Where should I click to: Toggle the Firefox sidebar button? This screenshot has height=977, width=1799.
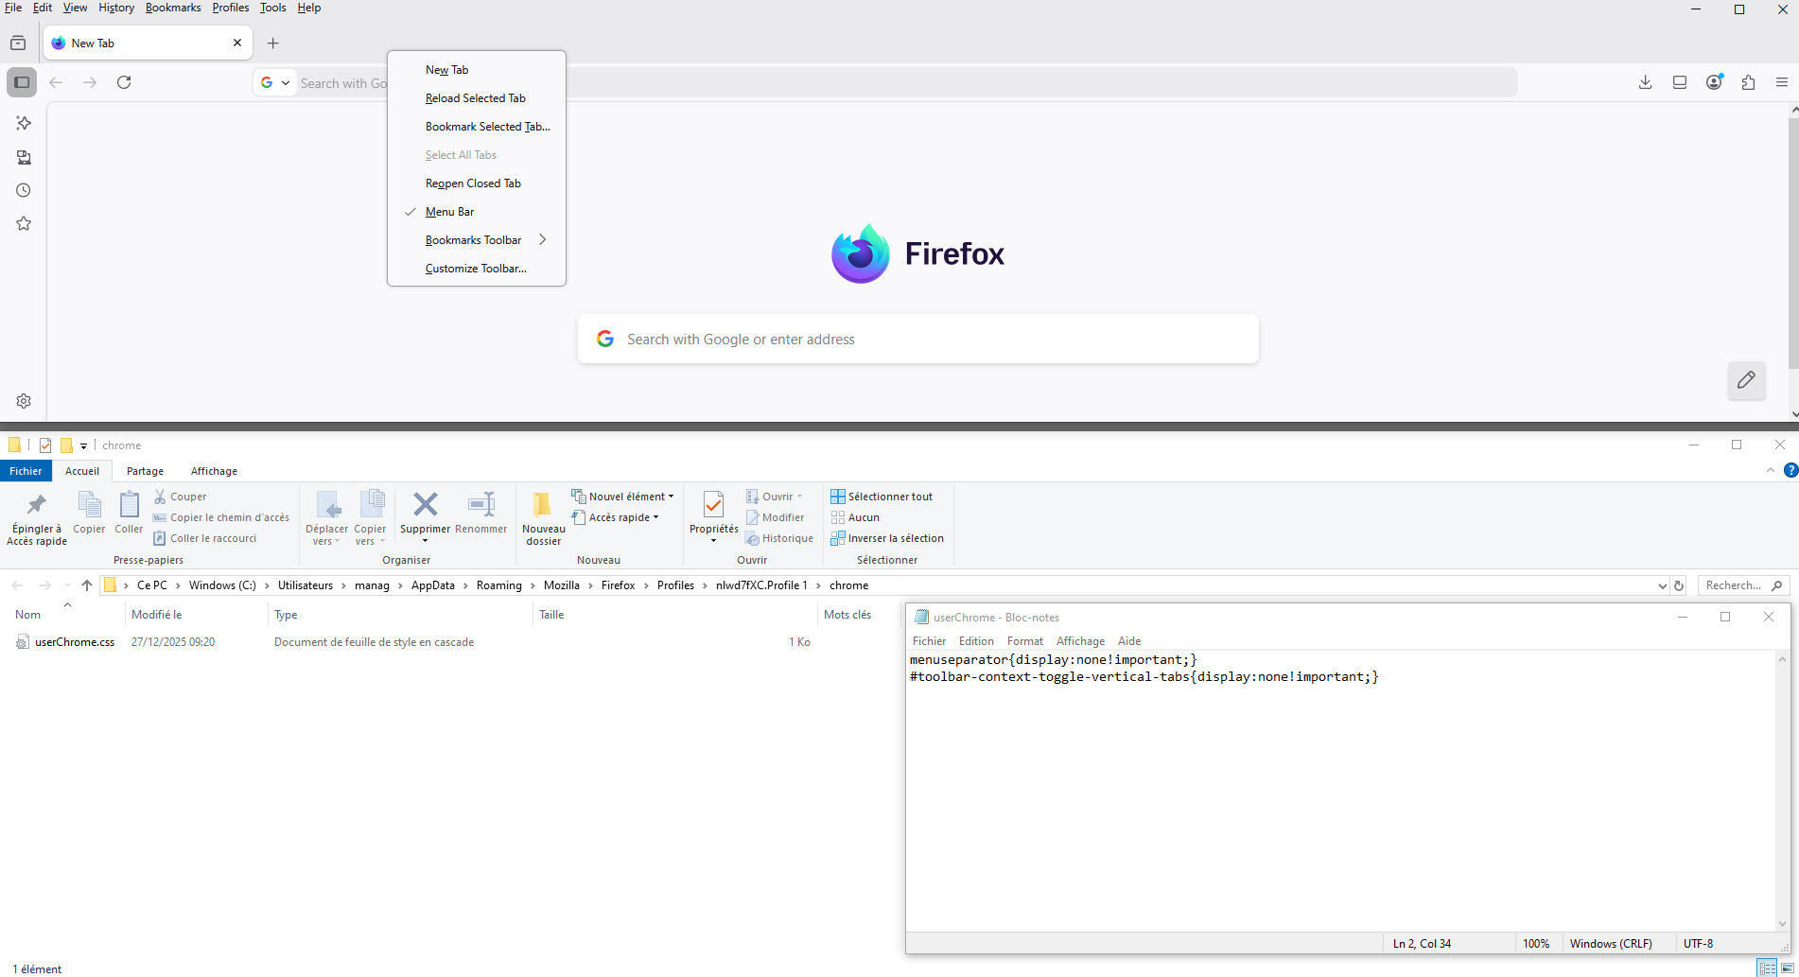[x=22, y=82]
